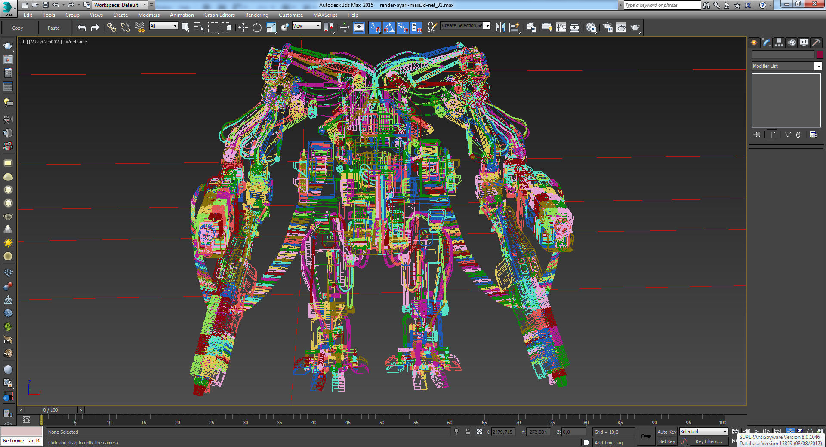Click the Select and Link tool

click(x=111, y=28)
